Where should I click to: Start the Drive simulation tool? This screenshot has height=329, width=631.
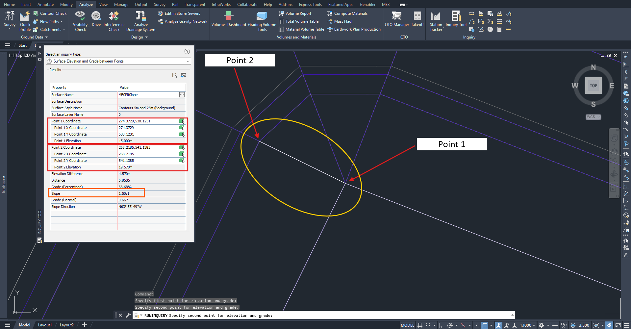point(96,19)
